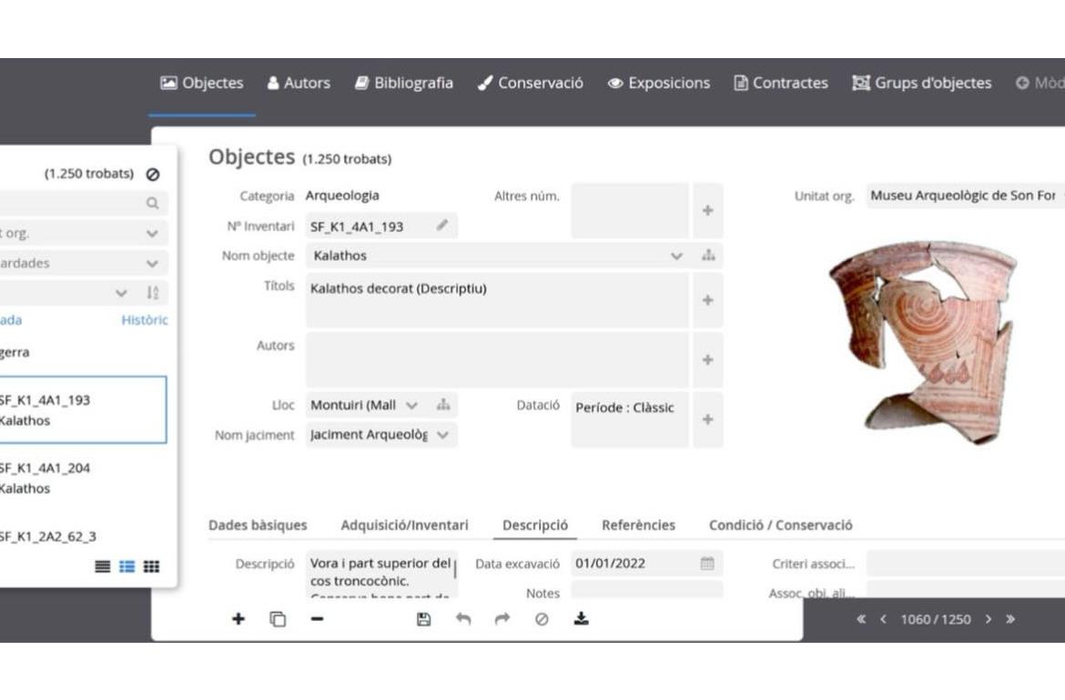Switch to list with thumbnails view

(x=127, y=567)
